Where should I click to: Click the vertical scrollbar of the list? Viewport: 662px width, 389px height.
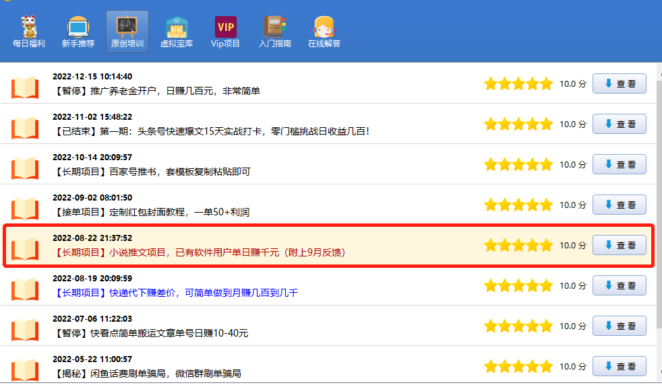point(659,223)
